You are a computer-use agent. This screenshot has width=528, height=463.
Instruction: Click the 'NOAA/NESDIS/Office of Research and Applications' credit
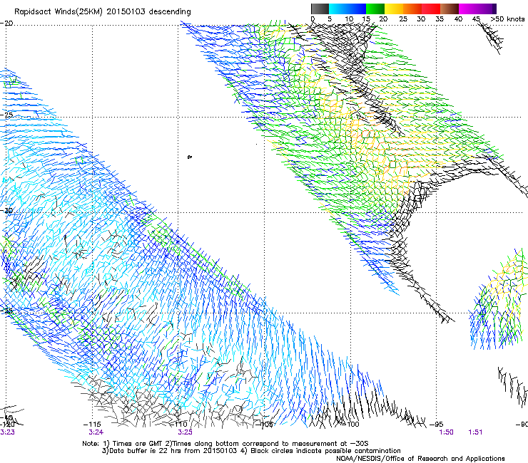click(420, 459)
